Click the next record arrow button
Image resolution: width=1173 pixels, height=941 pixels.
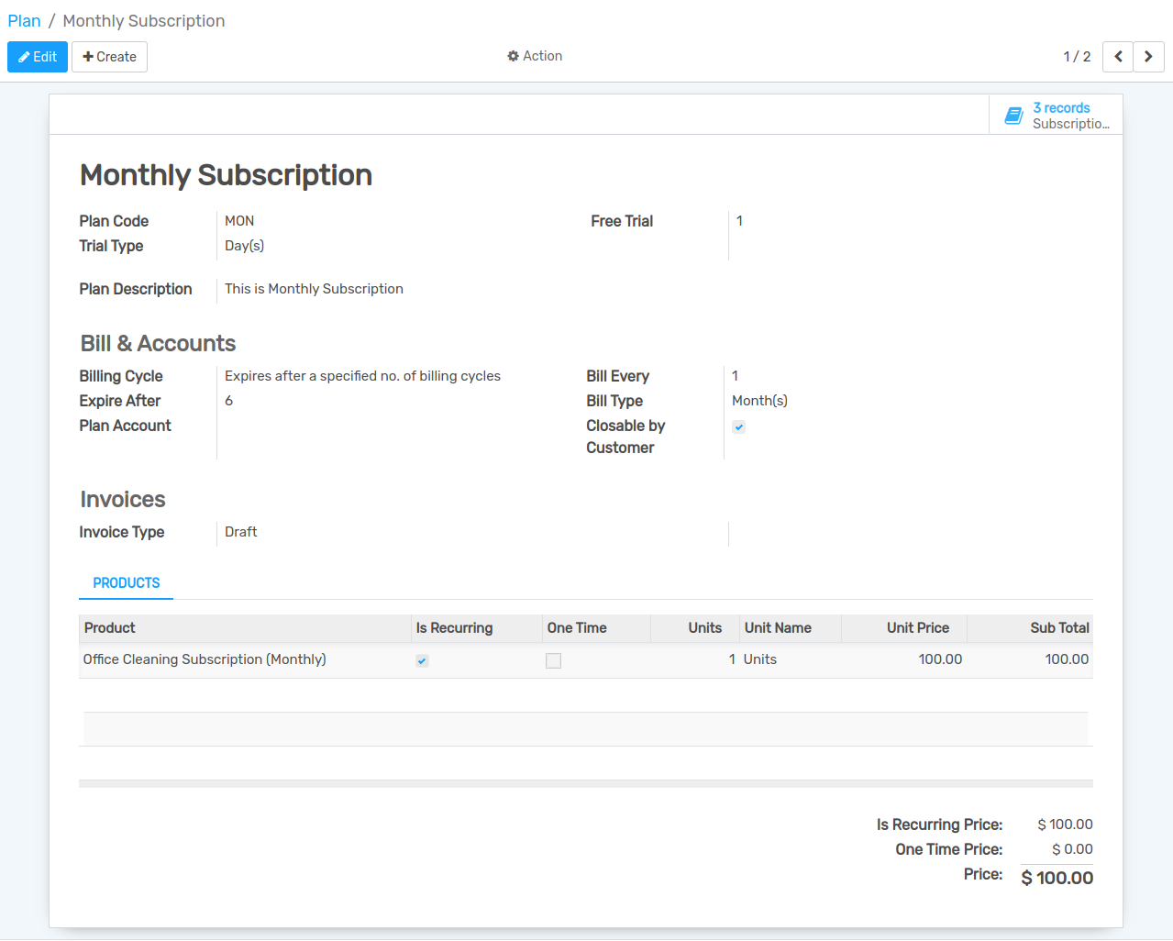[x=1148, y=57]
